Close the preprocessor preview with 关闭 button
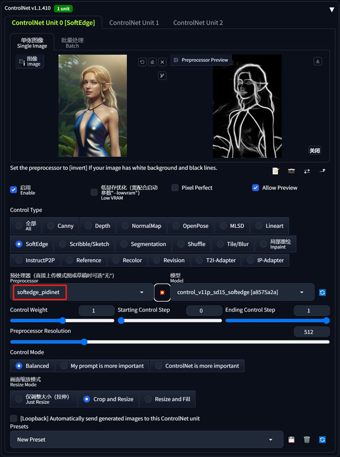This screenshot has height=457, width=340. [314, 151]
